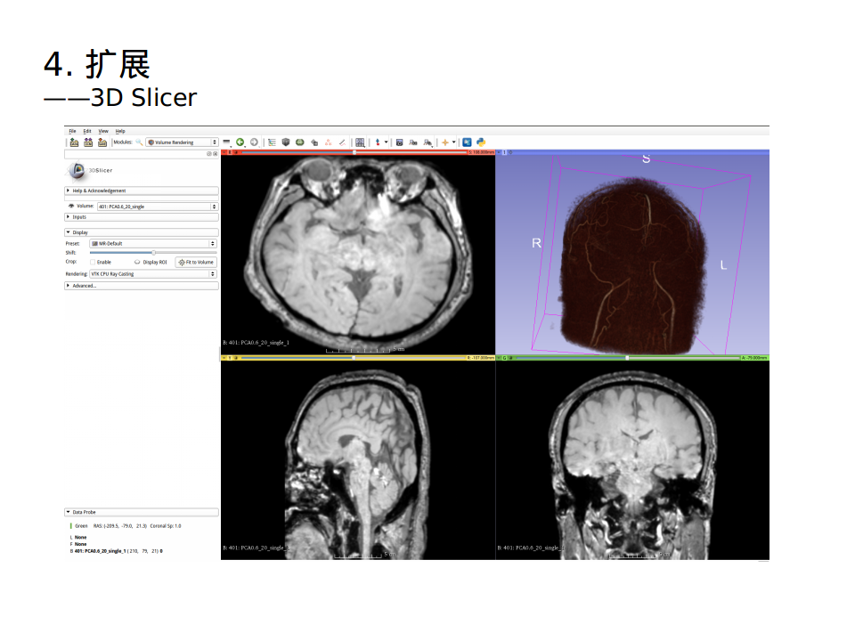
Task: Open the module search magnifier
Action: [x=139, y=142]
